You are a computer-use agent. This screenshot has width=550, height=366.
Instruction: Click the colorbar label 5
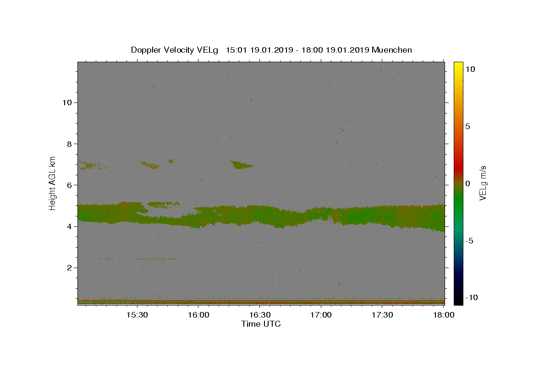coord(467,127)
